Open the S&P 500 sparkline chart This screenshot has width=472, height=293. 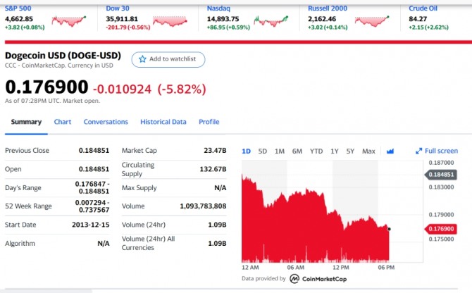coord(69,21)
